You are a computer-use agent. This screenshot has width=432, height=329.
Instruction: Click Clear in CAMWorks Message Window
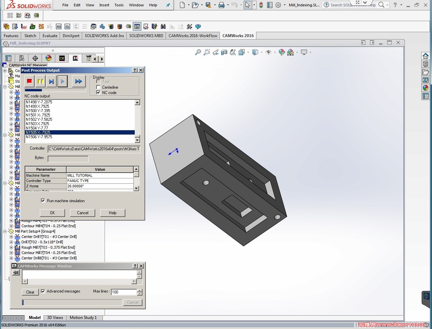tap(30, 292)
